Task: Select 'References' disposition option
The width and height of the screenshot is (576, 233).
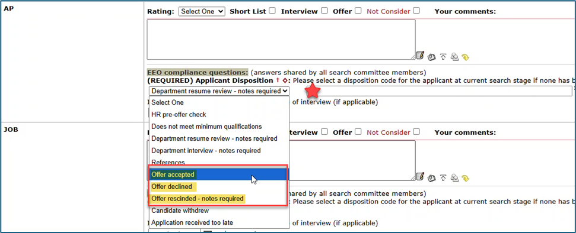Action: (219, 162)
